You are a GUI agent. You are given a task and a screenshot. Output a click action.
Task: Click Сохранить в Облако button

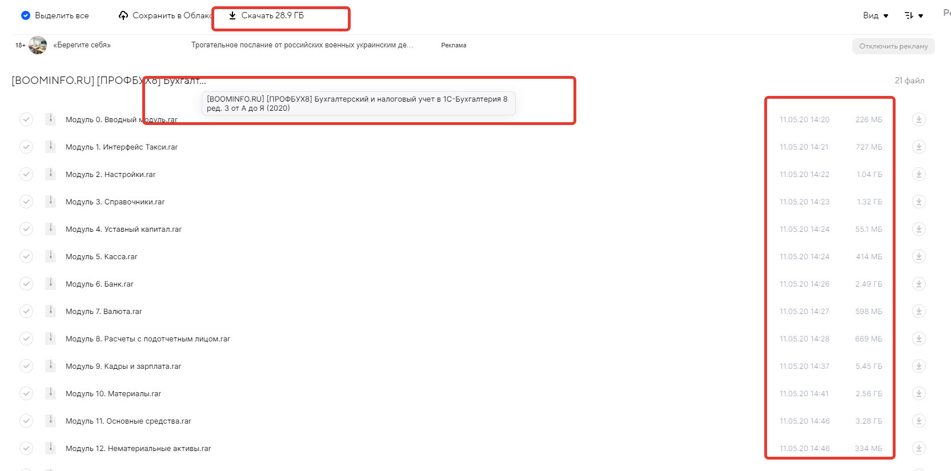[x=166, y=15]
